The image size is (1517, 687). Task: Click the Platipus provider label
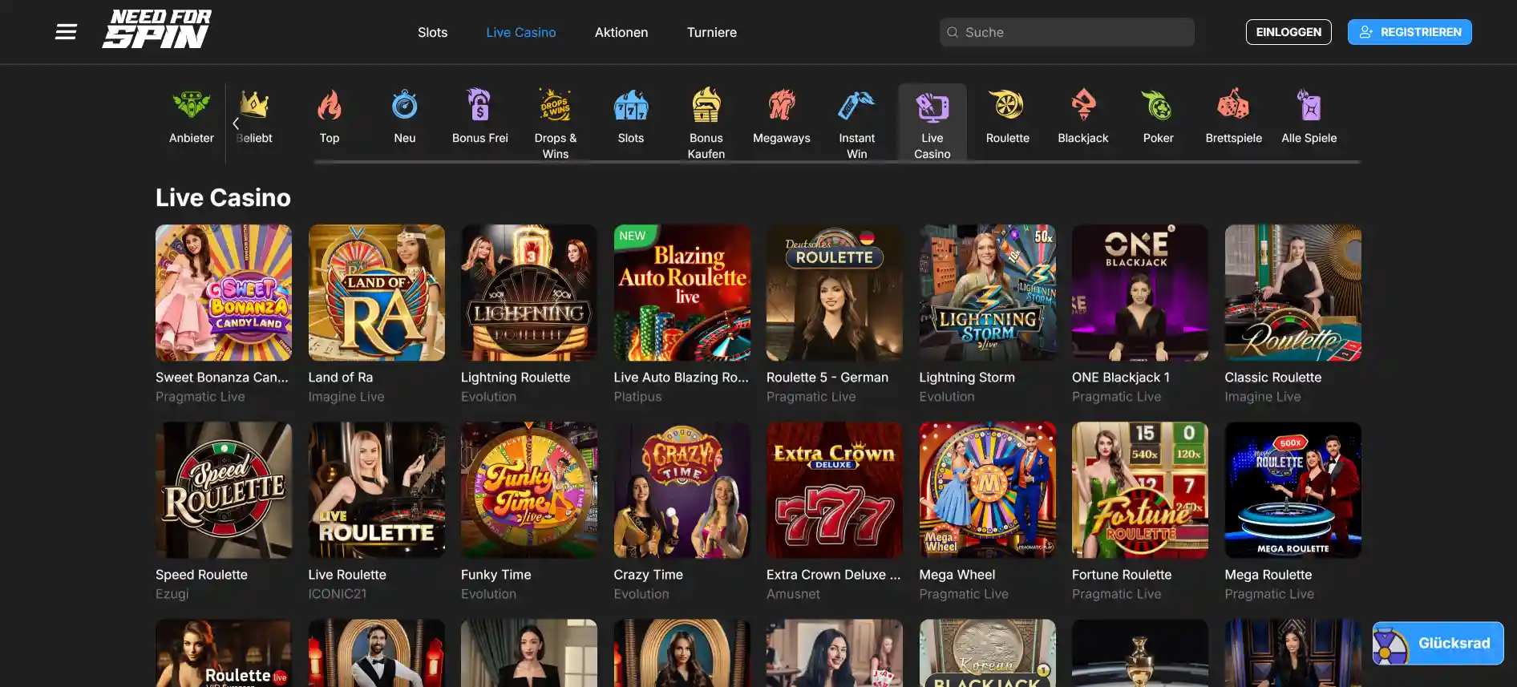pyautogui.click(x=638, y=397)
